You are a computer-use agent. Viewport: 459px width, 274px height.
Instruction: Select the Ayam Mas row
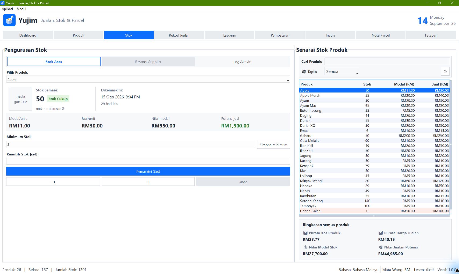pyautogui.click(x=374, y=105)
